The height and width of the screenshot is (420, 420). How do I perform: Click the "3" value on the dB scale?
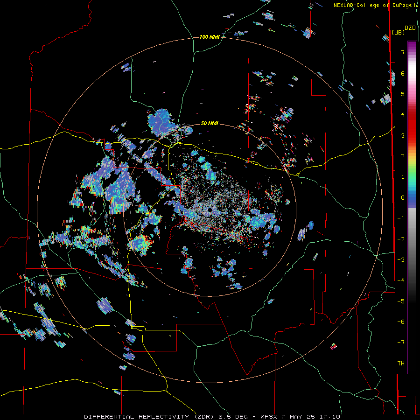click(402, 135)
